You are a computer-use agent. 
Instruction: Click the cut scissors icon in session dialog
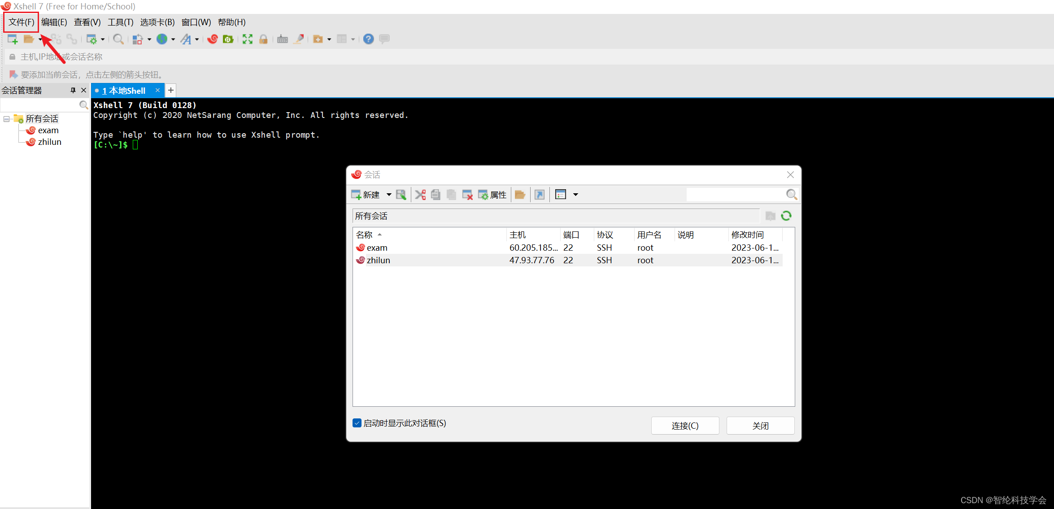coord(420,195)
